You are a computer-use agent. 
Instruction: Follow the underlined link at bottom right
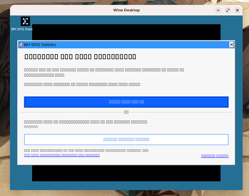coord(215,156)
